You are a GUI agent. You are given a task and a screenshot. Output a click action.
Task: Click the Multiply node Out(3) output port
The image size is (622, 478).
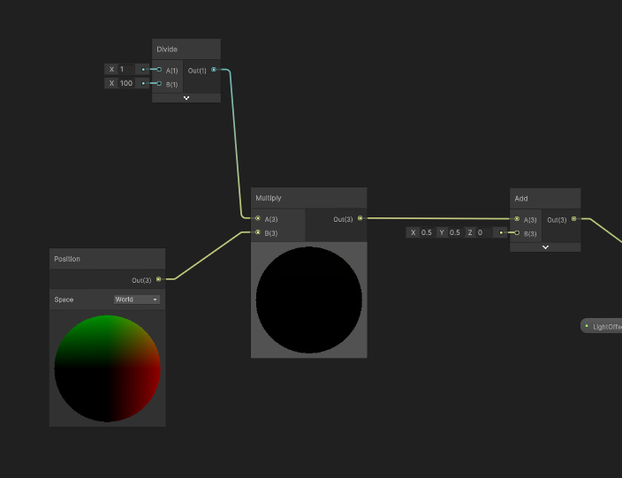coord(360,218)
